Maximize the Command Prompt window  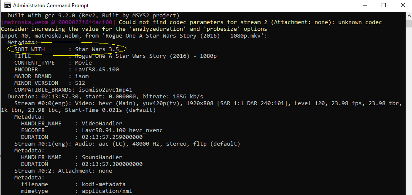click(x=383, y=5)
